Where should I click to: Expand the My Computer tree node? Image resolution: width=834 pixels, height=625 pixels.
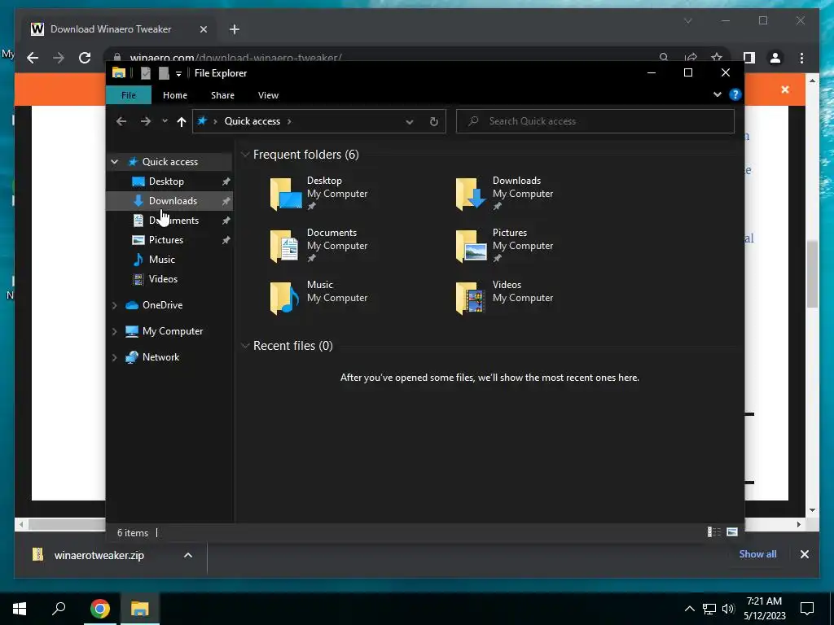pyautogui.click(x=114, y=331)
